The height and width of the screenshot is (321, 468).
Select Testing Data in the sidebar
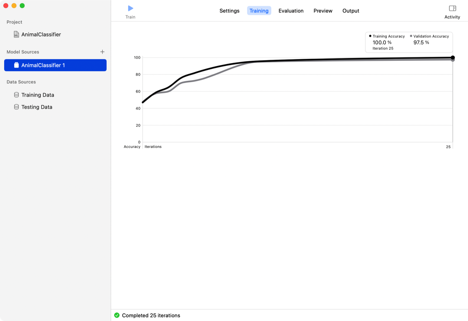point(37,107)
